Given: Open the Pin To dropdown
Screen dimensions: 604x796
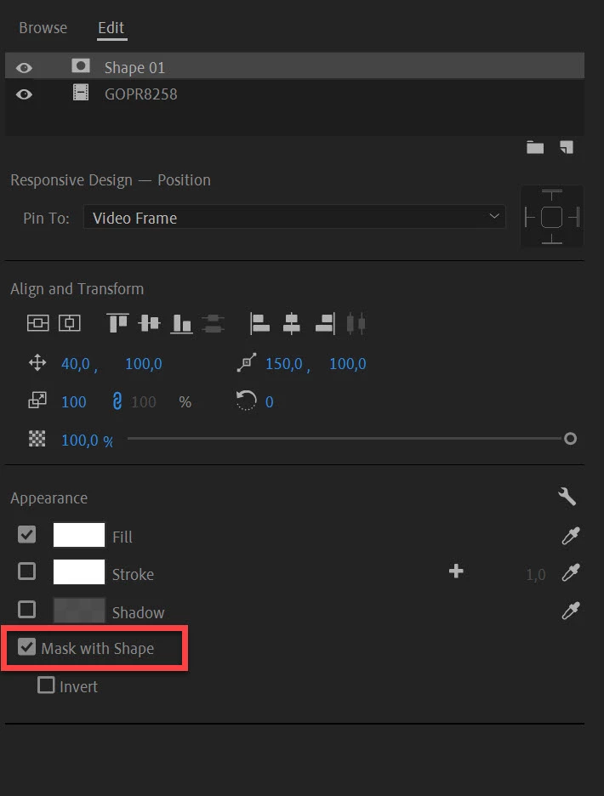Looking at the screenshot, I should click(294, 217).
